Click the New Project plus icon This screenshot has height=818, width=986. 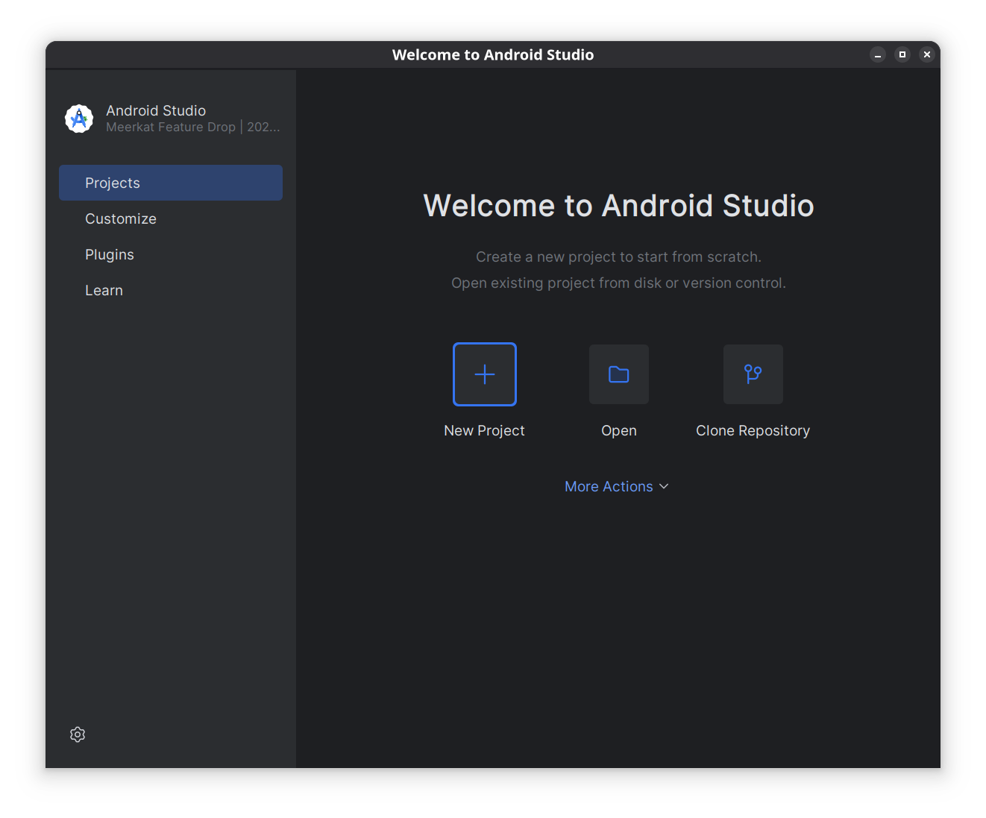pyautogui.click(x=485, y=374)
